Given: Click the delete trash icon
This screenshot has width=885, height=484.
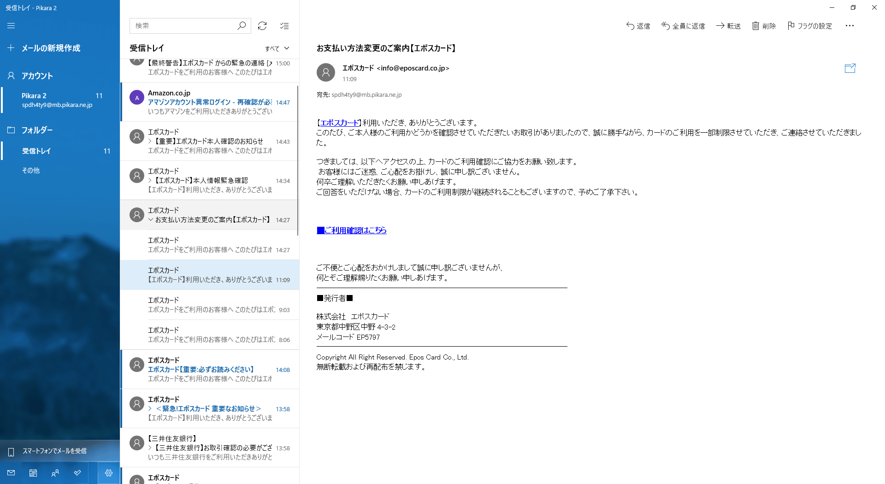Looking at the screenshot, I should click(755, 26).
